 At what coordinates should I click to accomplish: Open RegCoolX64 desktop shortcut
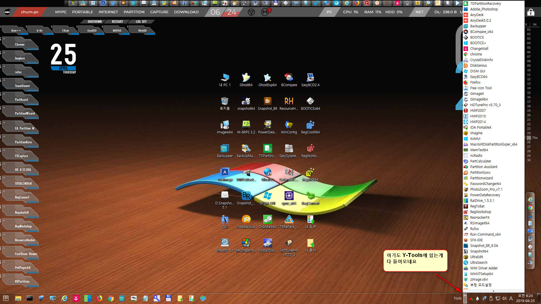coord(310,127)
